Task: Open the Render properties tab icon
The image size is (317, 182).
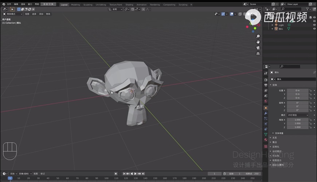Action: click(x=266, y=80)
